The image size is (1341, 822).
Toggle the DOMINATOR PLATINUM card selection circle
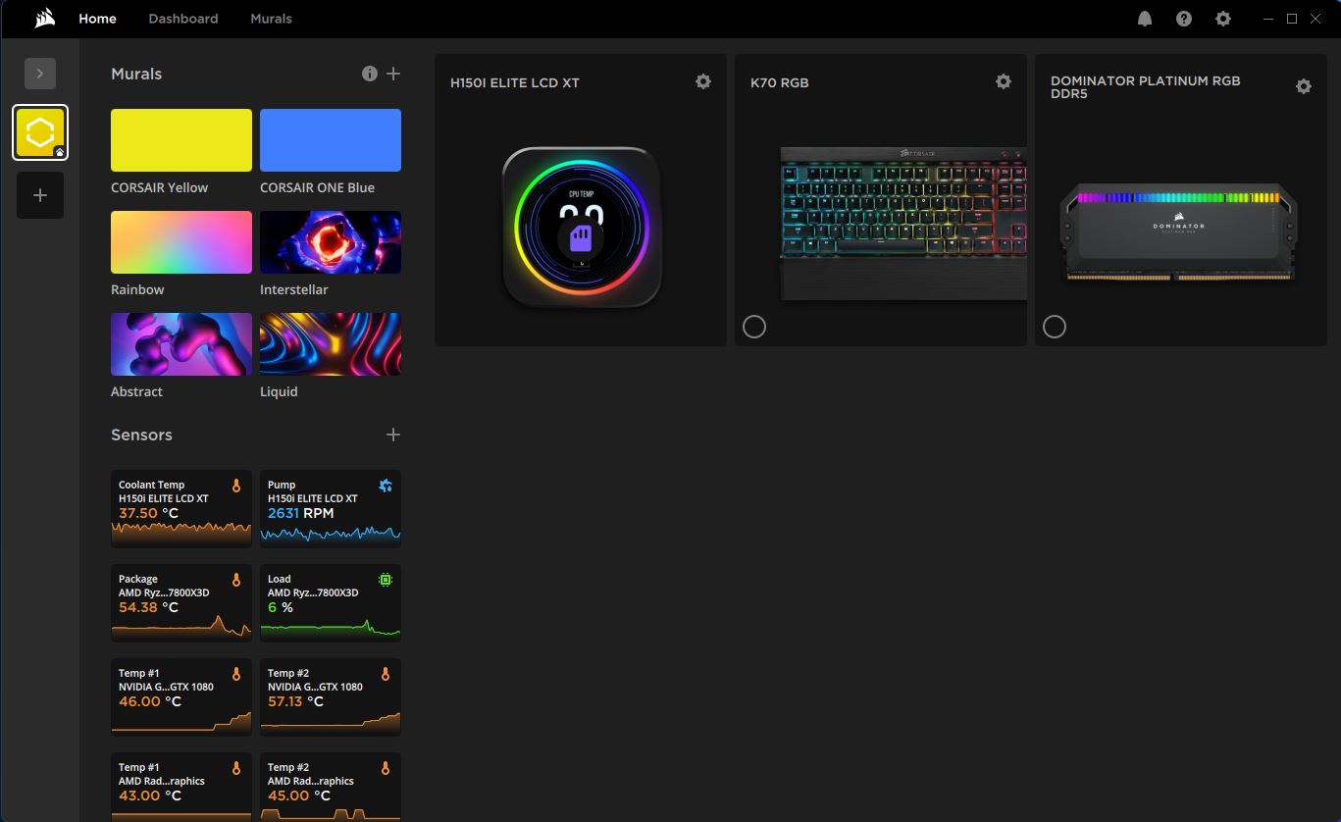pyautogui.click(x=1055, y=327)
